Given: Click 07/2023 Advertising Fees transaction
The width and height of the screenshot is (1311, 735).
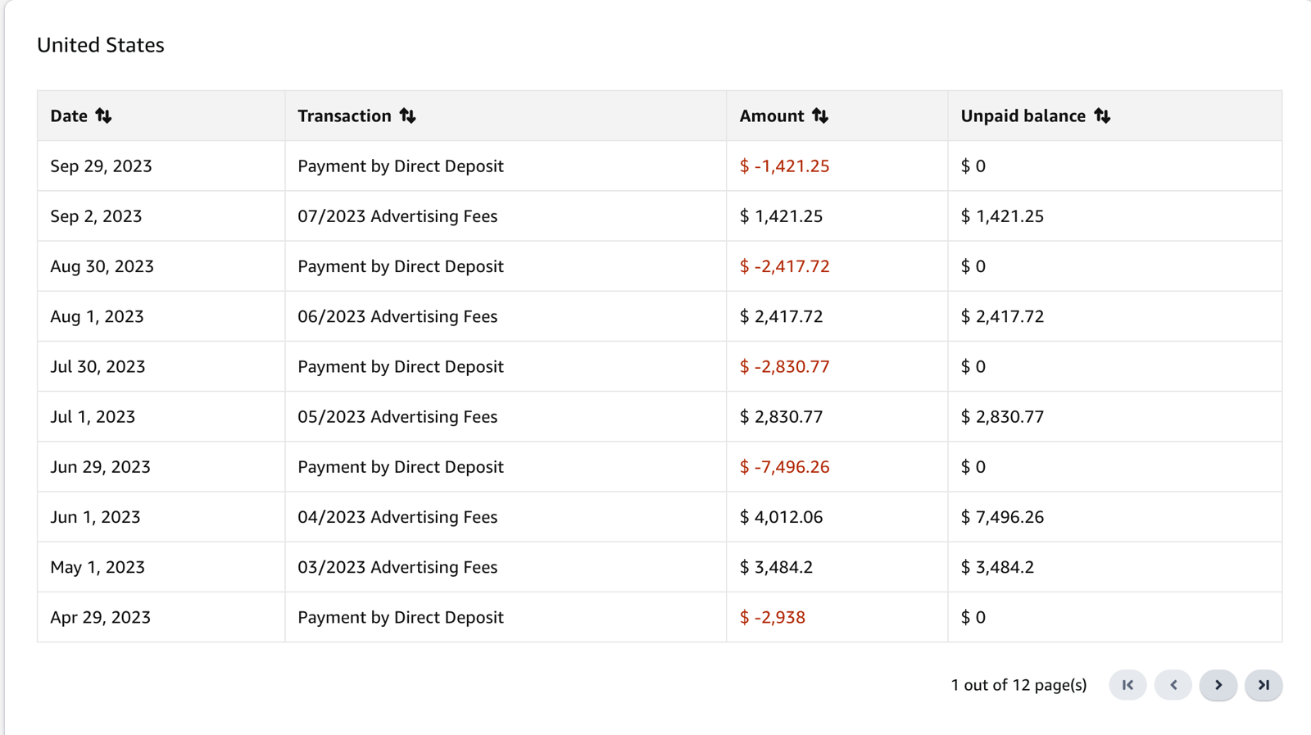Looking at the screenshot, I should click(397, 216).
